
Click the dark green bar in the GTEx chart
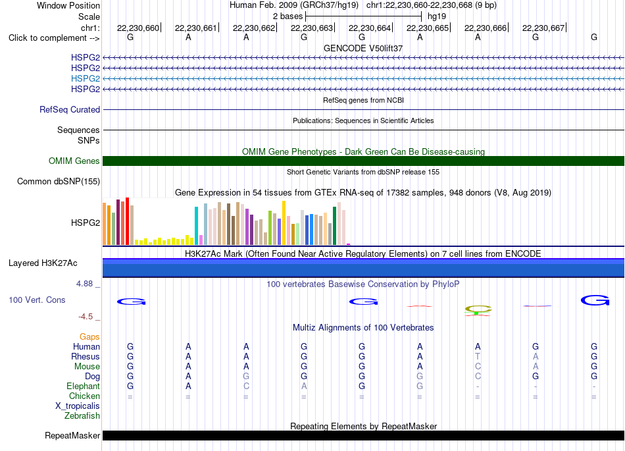click(334, 226)
